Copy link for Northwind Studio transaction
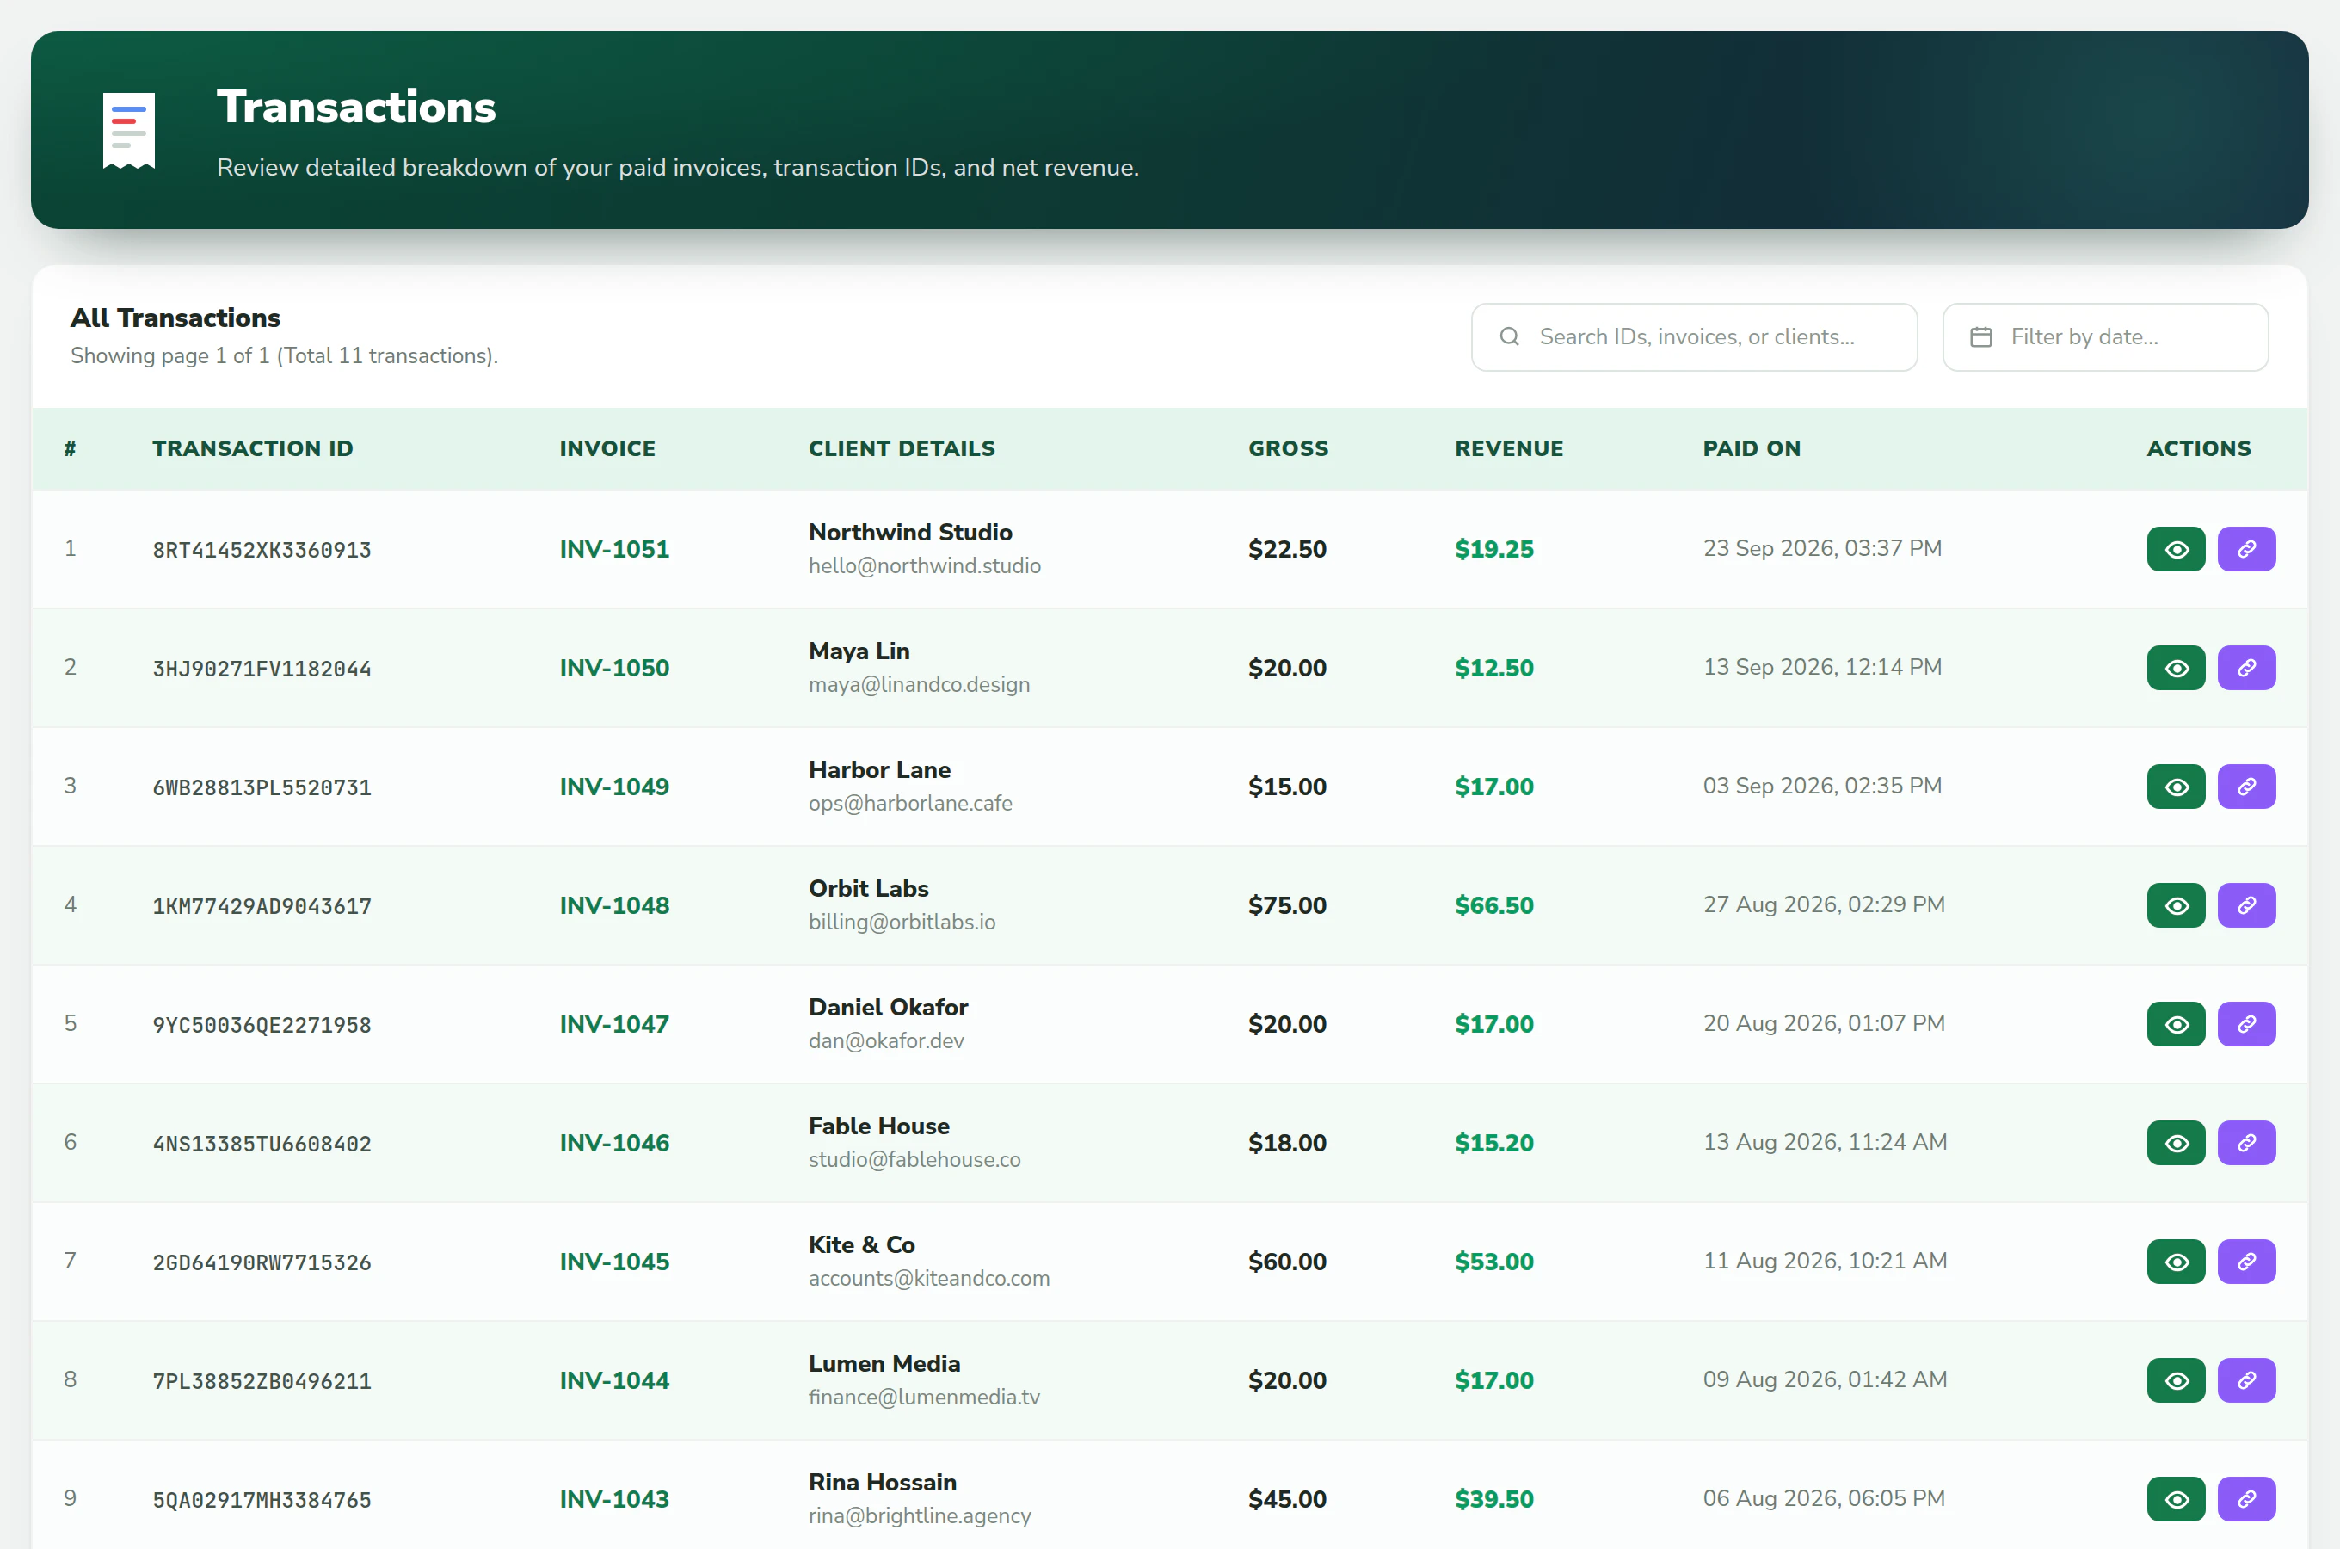Screen dimensions: 2340x1549 point(2246,549)
